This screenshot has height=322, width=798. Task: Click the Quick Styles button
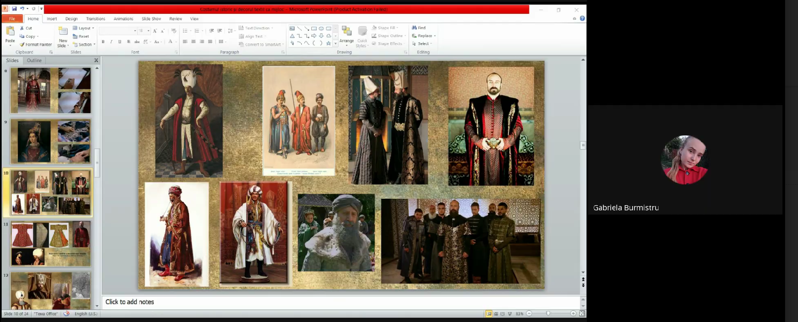pos(362,37)
